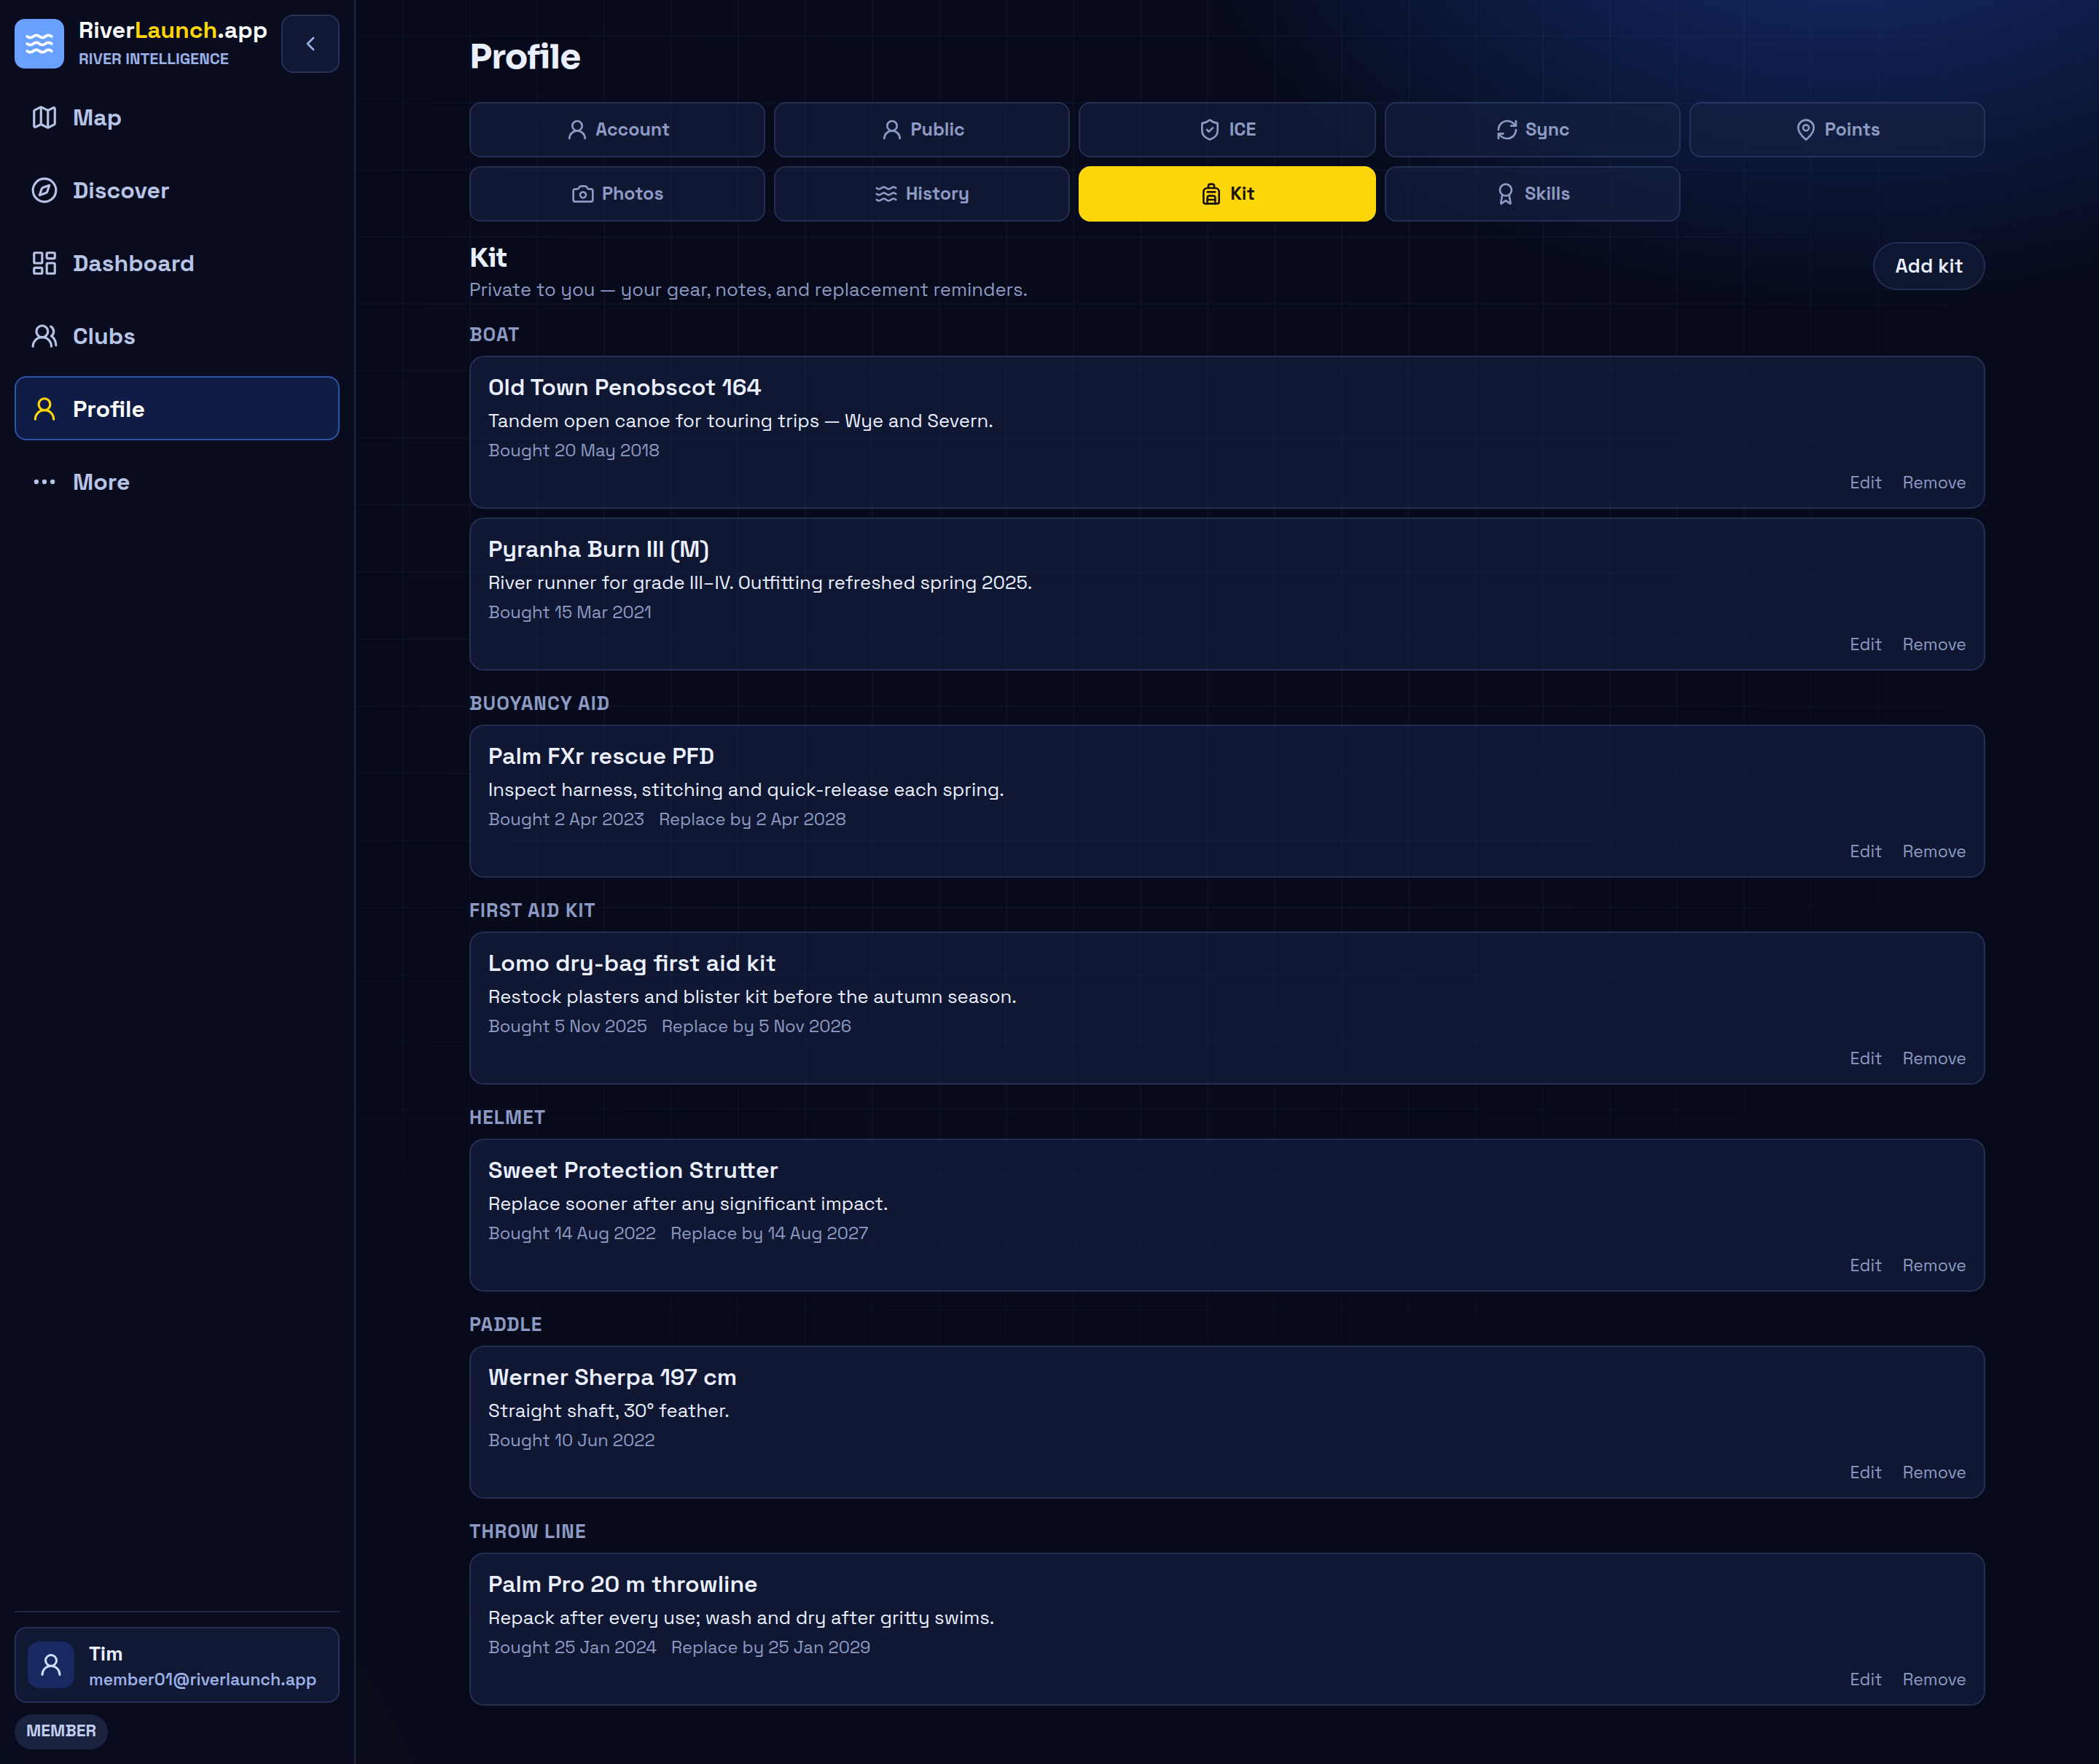Click the Palm FXr rescue PFD title
This screenshot has width=2099, height=1764.
[x=601, y=757]
